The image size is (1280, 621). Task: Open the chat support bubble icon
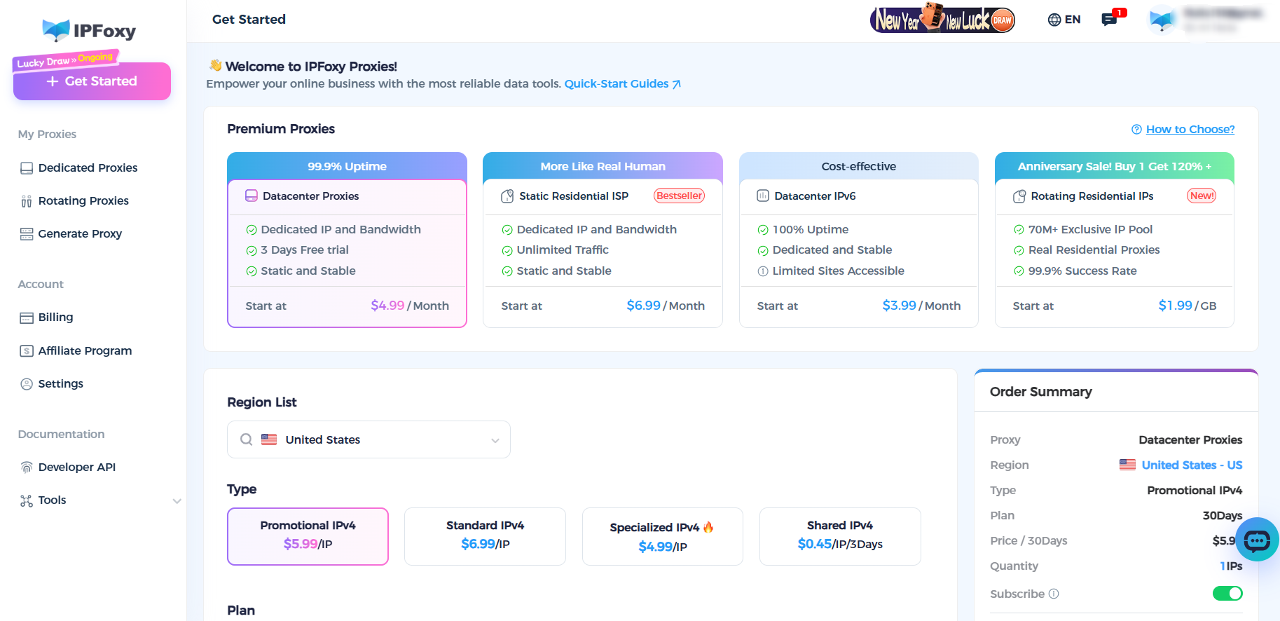[1257, 540]
